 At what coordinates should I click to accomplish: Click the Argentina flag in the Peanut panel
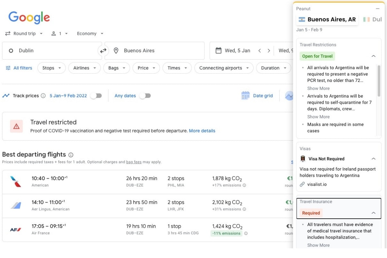[302, 19]
